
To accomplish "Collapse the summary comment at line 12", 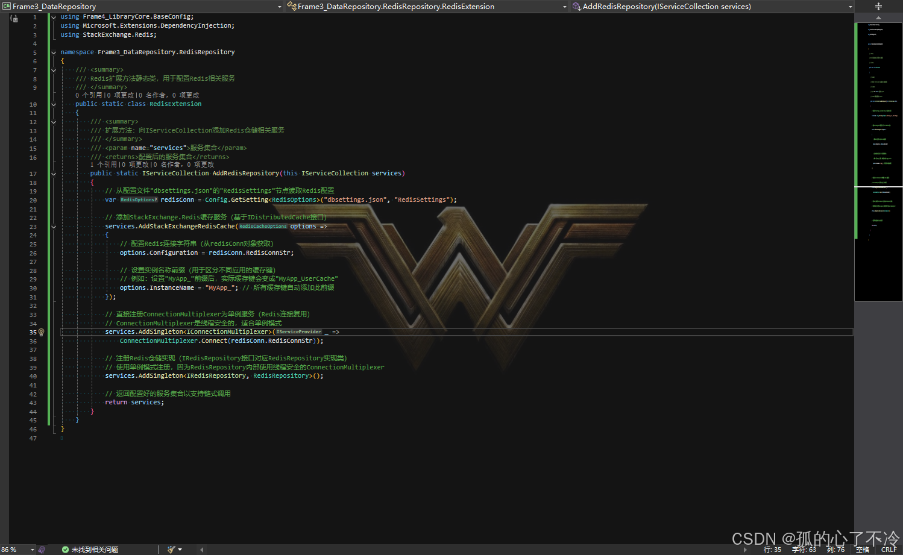I will point(54,122).
